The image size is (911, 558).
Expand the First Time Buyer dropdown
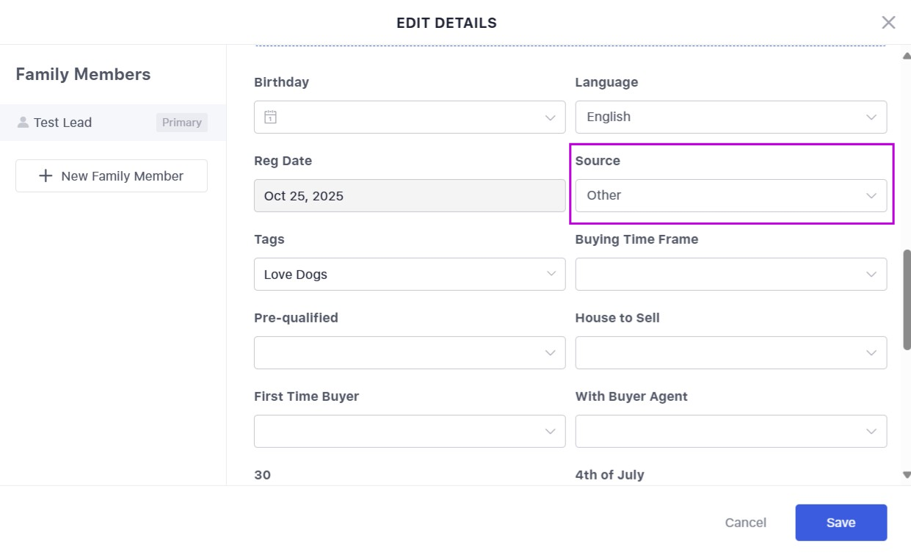(410, 432)
